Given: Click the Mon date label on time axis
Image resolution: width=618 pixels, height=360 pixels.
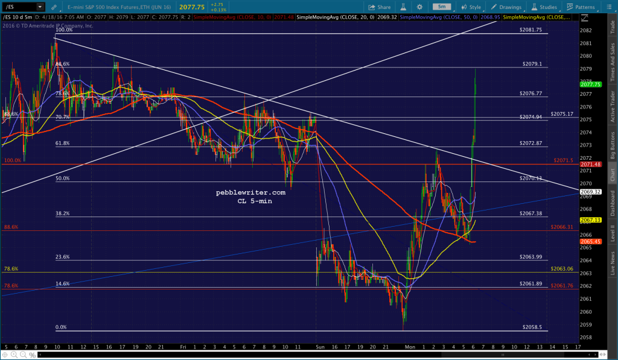Looking at the screenshot, I should click(410, 347).
